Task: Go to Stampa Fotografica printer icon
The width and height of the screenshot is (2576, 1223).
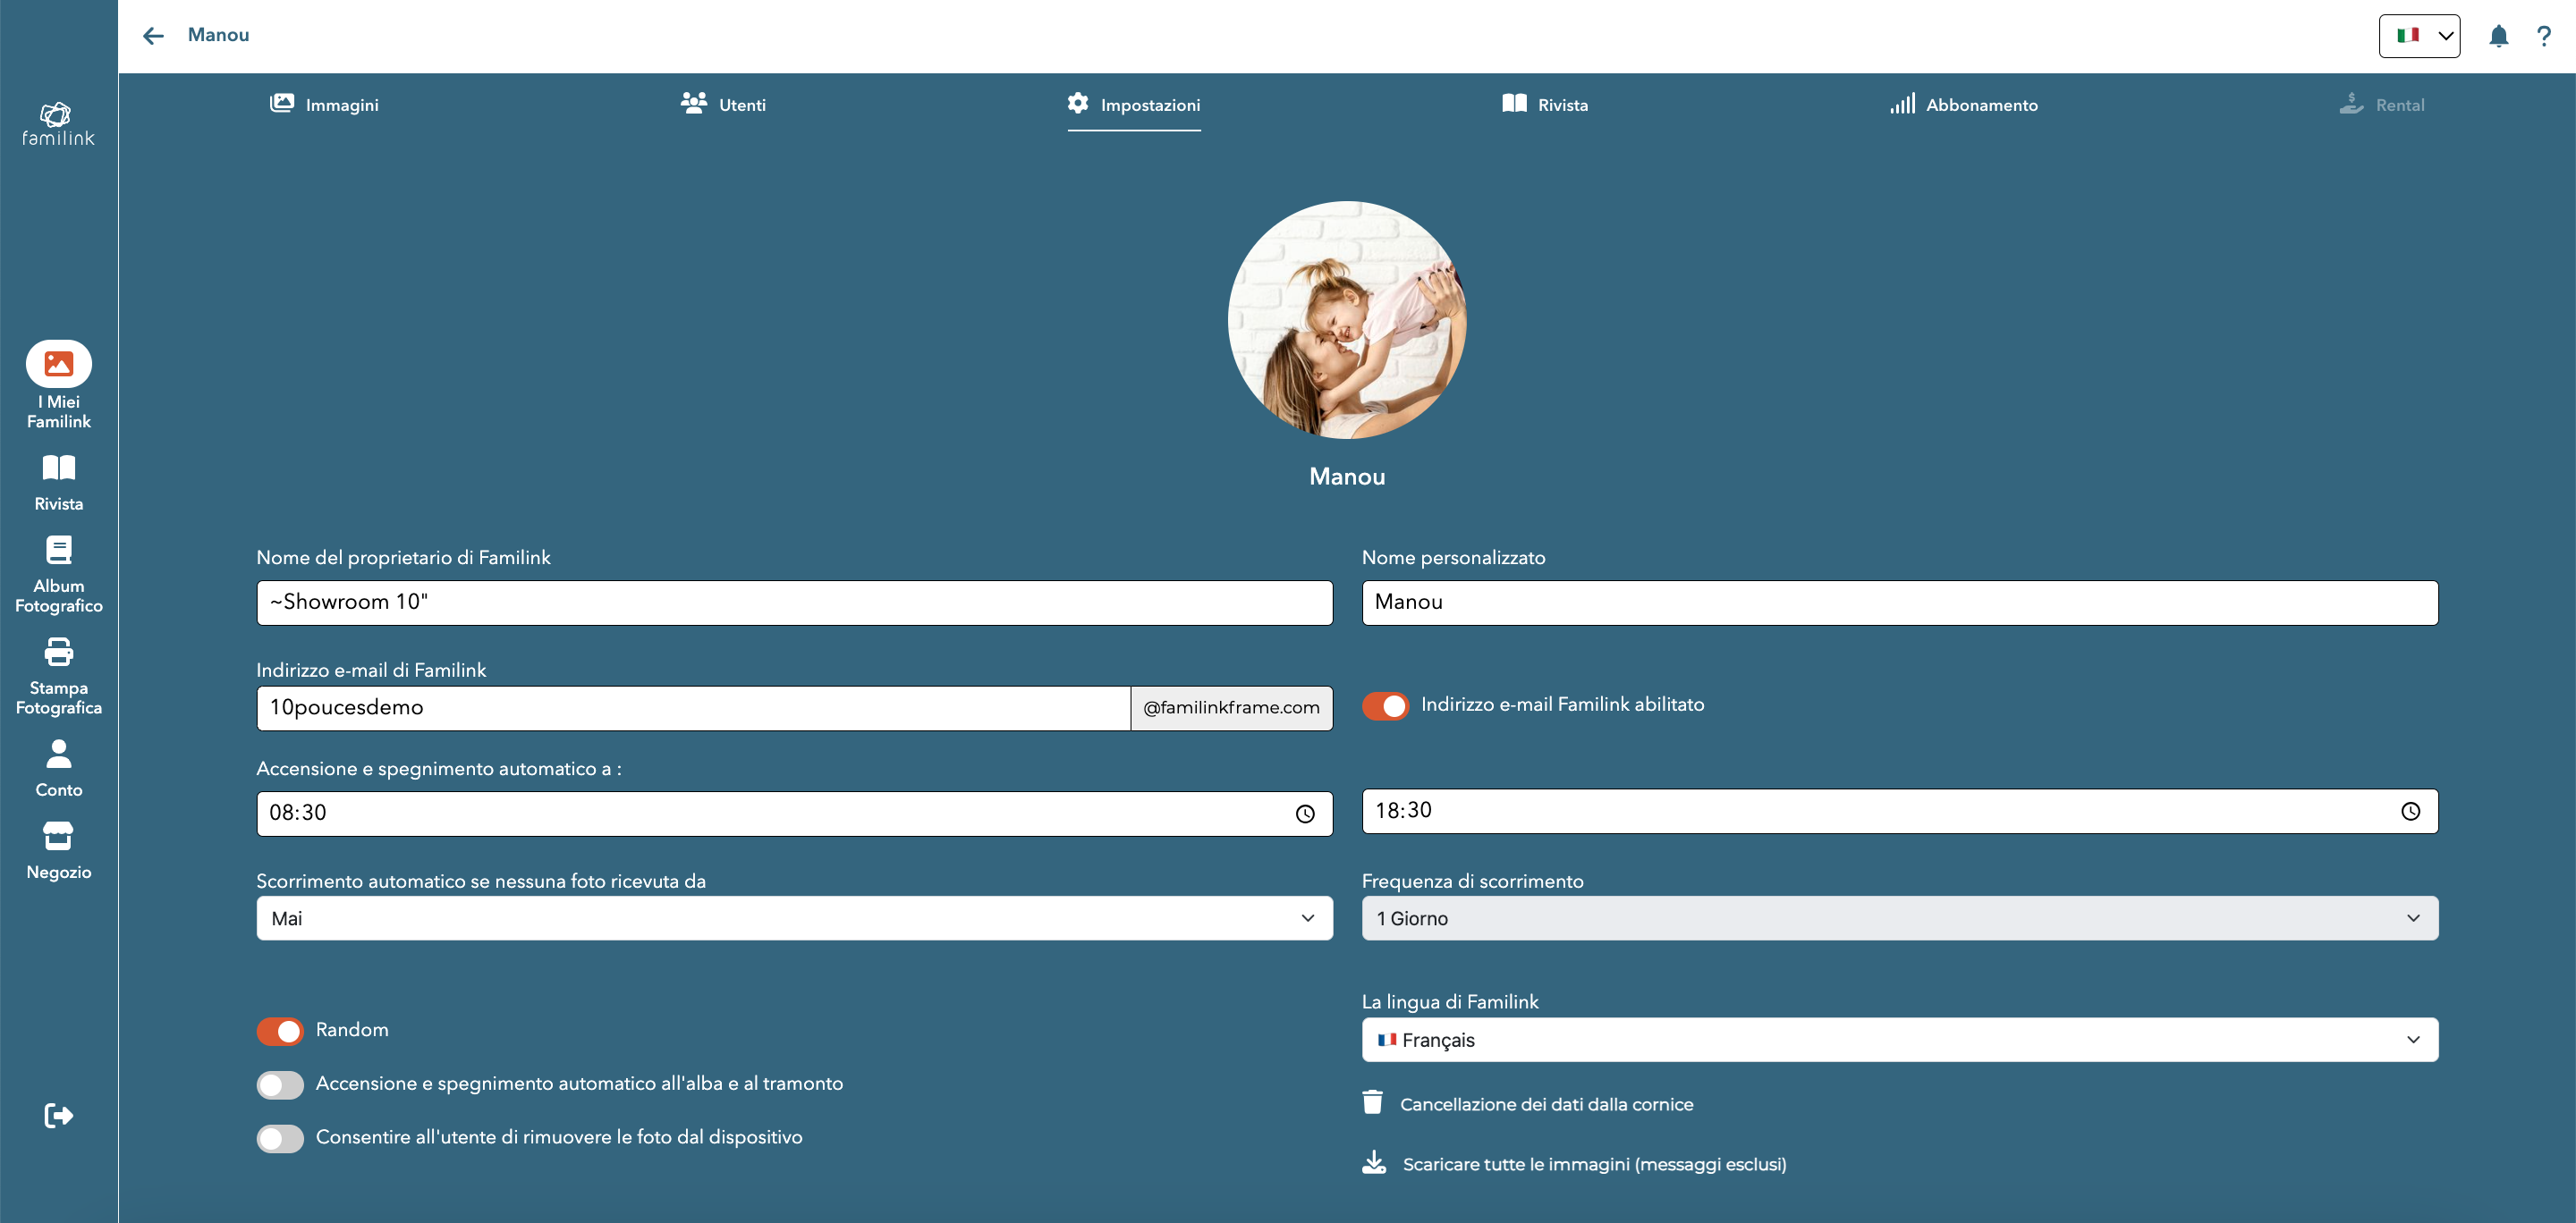Action: 59,654
